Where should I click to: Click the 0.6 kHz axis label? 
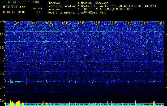coord(2,101)
